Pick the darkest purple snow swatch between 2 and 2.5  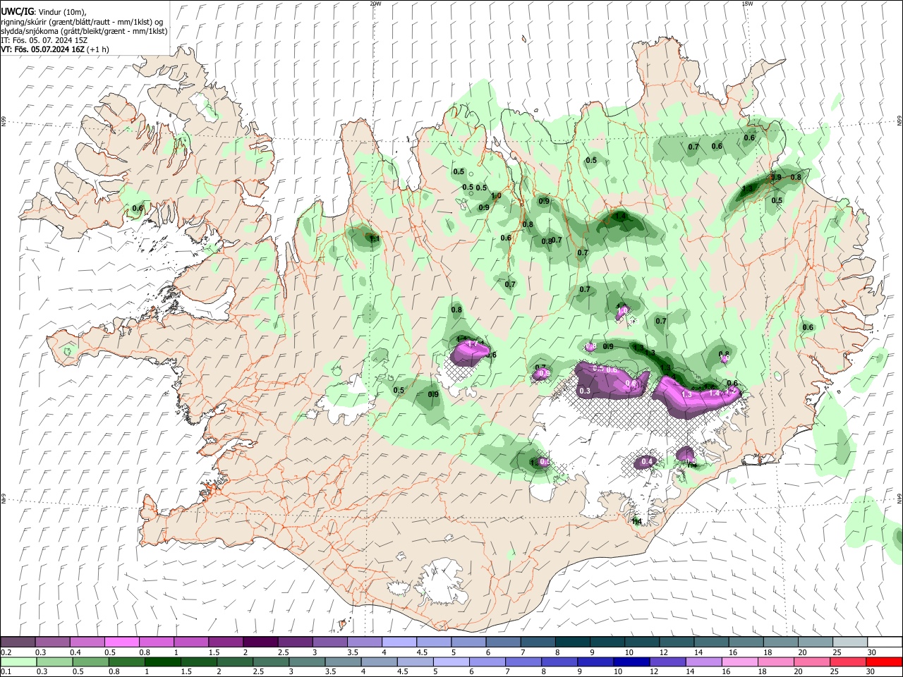click(x=260, y=642)
